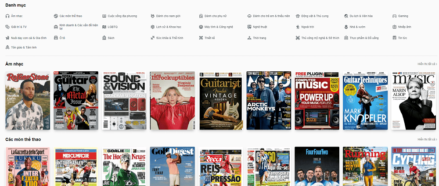The width and height of the screenshot is (439, 186).
Task: Click the briefcase icon for Kinh doanh category
Action: 56,27
